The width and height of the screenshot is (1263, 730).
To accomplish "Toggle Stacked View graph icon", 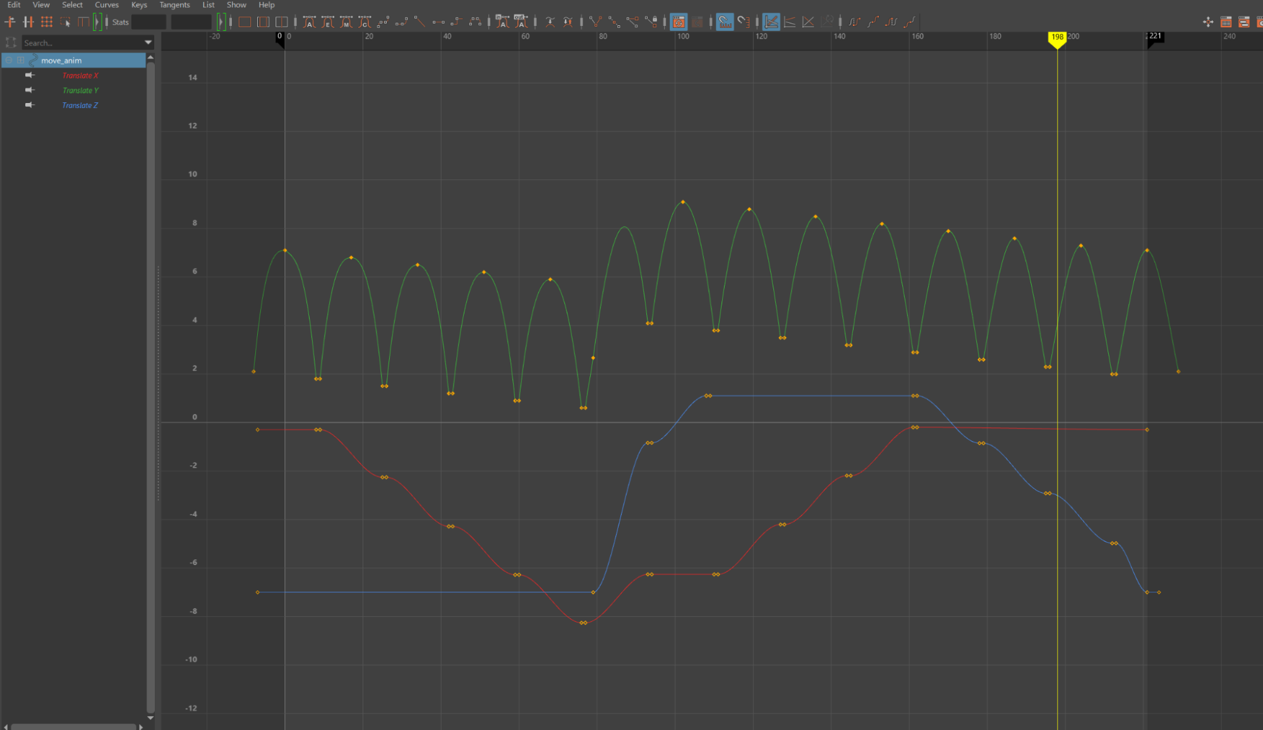I will pos(790,22).
